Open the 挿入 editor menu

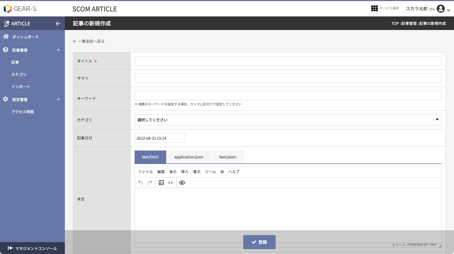[185, 172]
